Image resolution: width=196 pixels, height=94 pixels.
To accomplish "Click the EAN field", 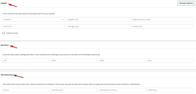I will click(x=170, y=60).
